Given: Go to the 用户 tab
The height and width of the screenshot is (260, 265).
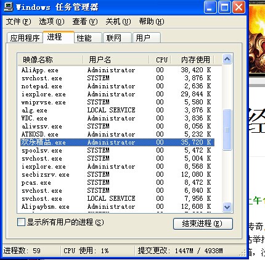Looking at the screenshot, I should [147, 38].
